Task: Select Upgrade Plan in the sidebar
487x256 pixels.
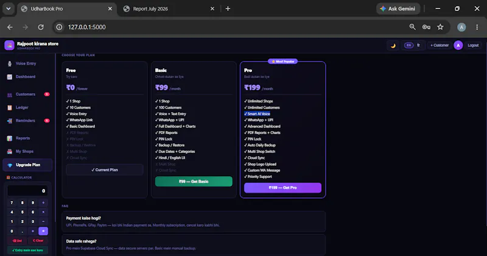Action: pos(27,165)
